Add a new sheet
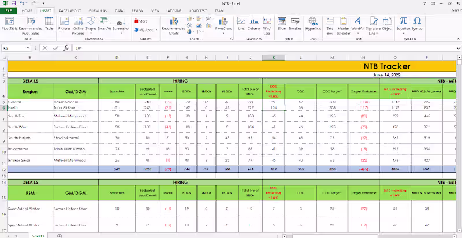The width and height of the screenshot is (462, 238). [59, 236]
